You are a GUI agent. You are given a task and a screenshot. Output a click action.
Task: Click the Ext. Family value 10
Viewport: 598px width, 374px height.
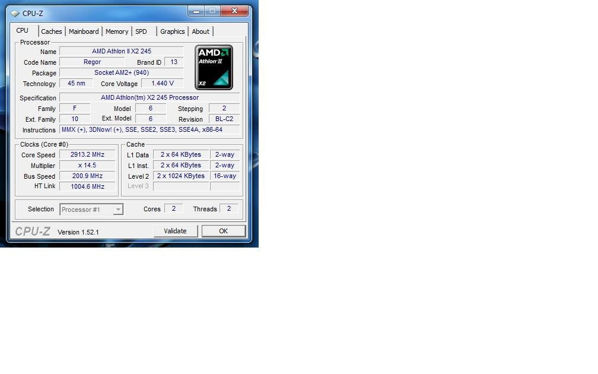(75, 119)
